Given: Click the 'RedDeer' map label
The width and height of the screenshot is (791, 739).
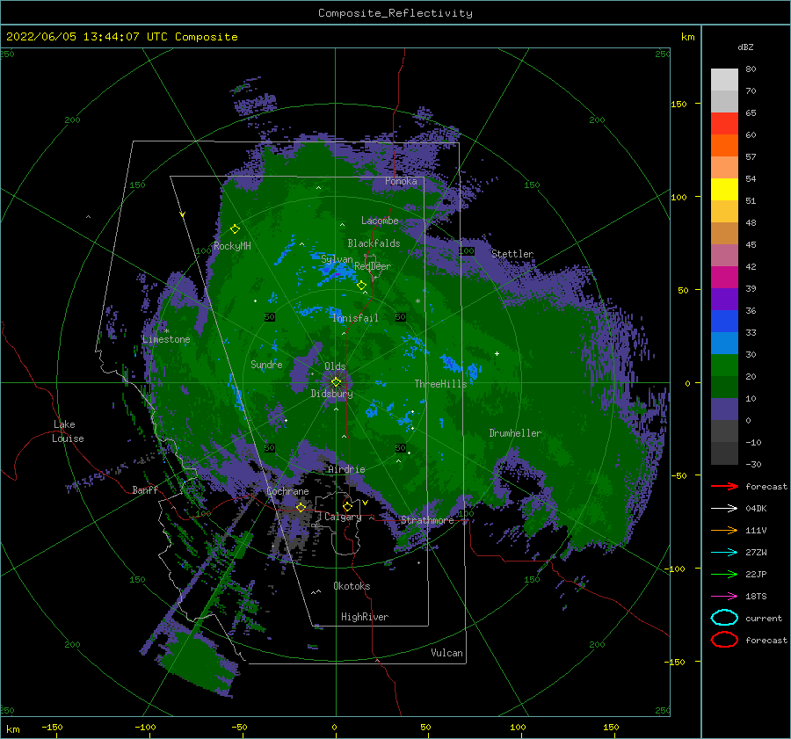Looking at the screenshot, I should click(373, 266).
